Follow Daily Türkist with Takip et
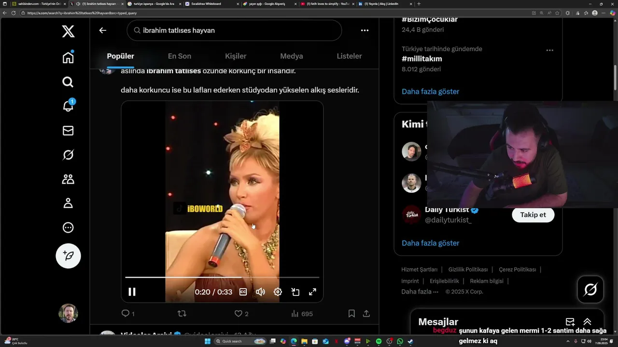618x347 pixels. point(533,214)
